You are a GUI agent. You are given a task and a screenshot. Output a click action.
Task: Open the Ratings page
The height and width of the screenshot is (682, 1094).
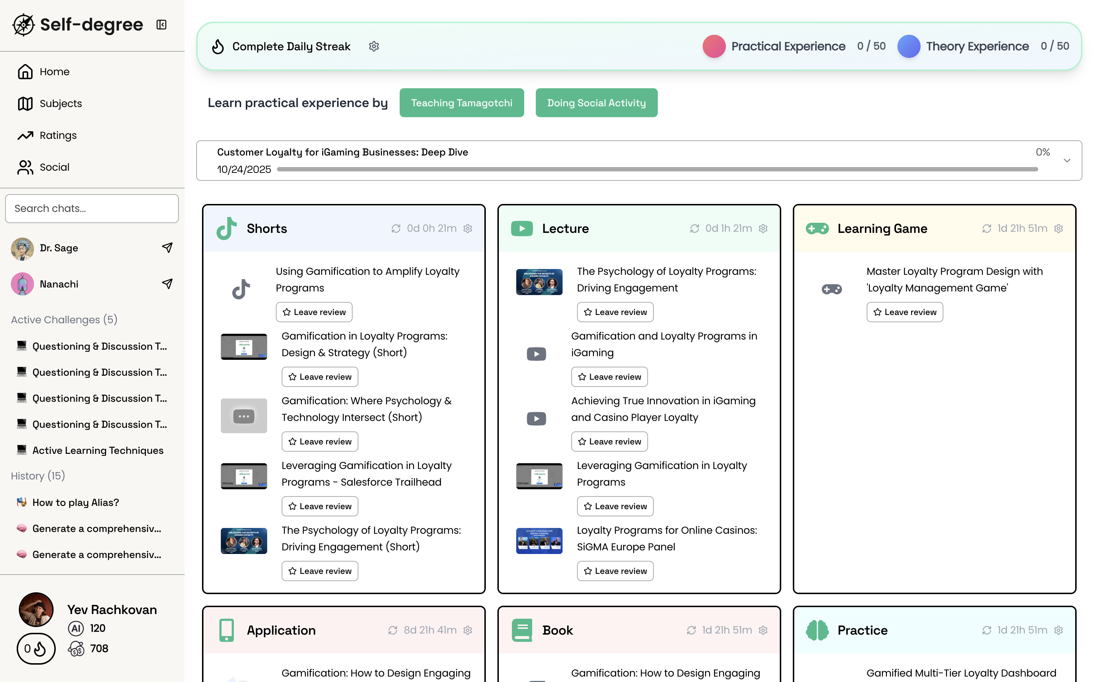[x=58, y=135]
